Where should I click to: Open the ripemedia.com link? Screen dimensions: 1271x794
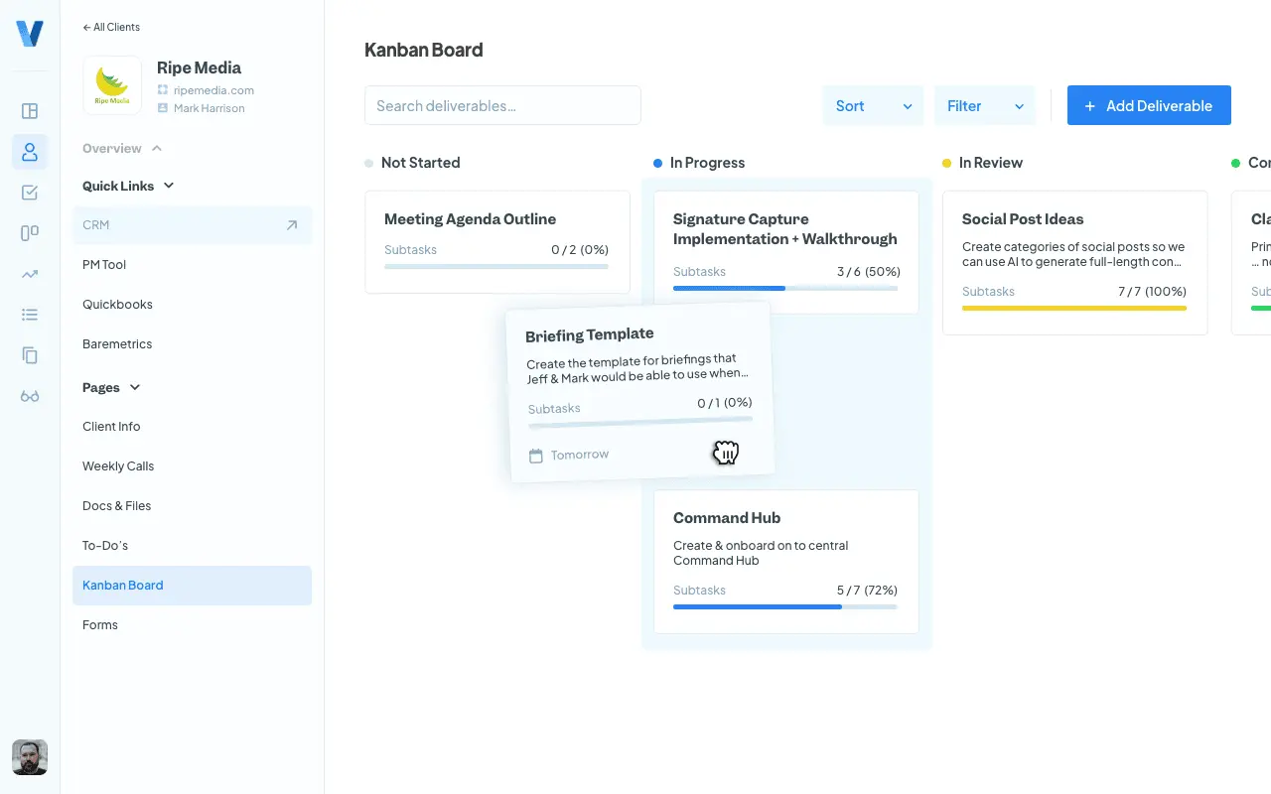tap(213, 90)
